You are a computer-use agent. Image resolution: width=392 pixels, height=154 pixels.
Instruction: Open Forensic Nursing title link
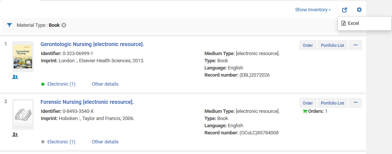click(87, 102)
